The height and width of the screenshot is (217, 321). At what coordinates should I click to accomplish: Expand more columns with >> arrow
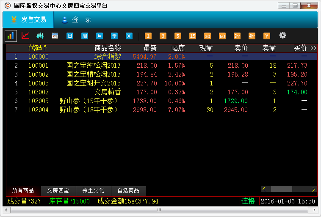(313, 48)
